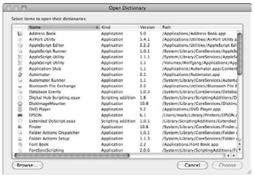
Task: Click the FontSyncScripting icon
Action: point(20,150)
